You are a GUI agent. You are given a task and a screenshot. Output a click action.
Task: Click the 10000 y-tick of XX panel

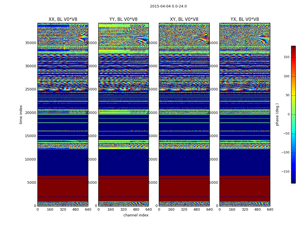[31, 159]
